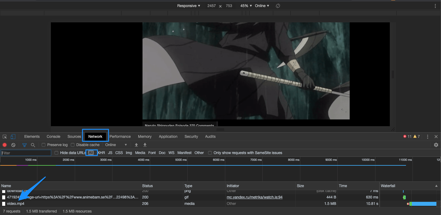441x215 pixels.
Task: Check Only show requests with SameSite issues
Action: 210,153
